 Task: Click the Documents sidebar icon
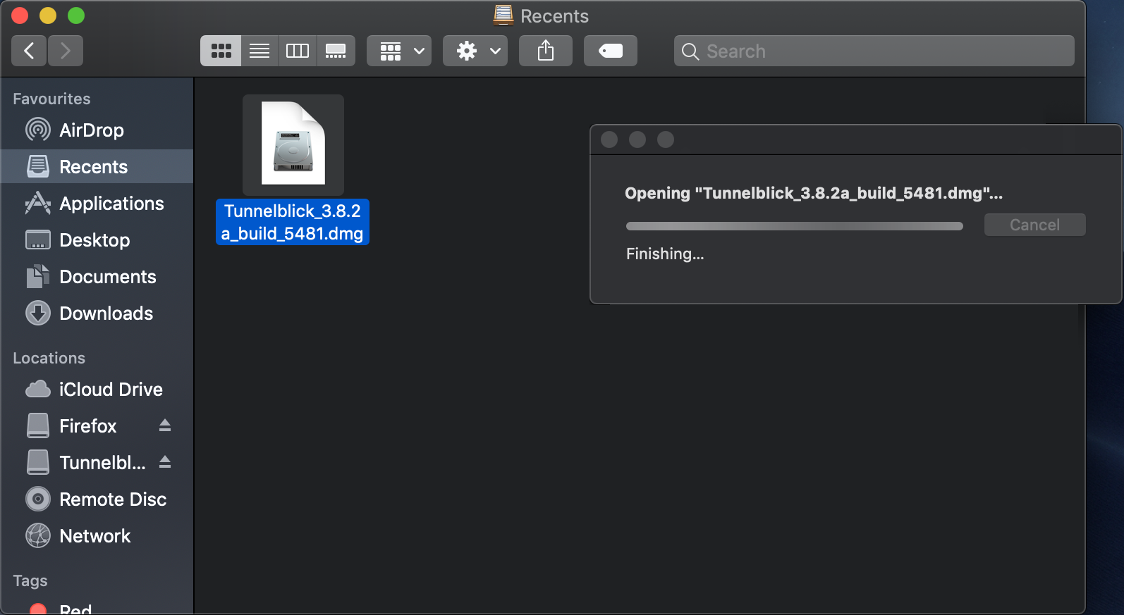[x=38, y=276]
